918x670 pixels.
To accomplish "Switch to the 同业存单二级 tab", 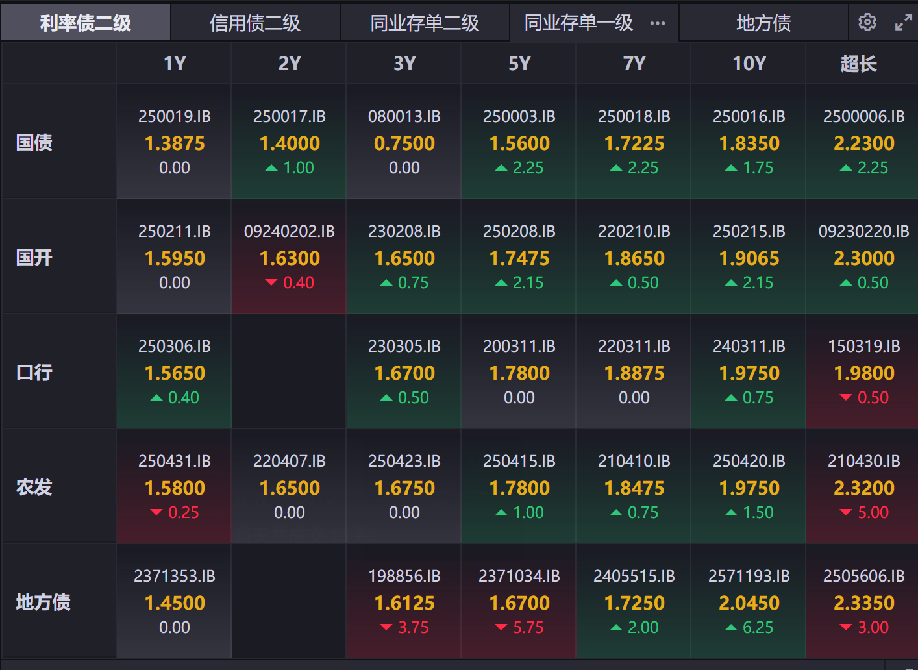I will 425,23.
